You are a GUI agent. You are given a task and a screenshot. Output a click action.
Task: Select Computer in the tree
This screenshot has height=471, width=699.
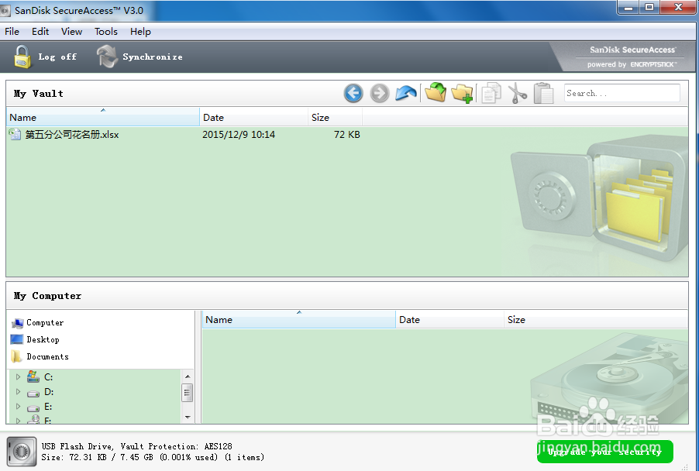[45, 322]
